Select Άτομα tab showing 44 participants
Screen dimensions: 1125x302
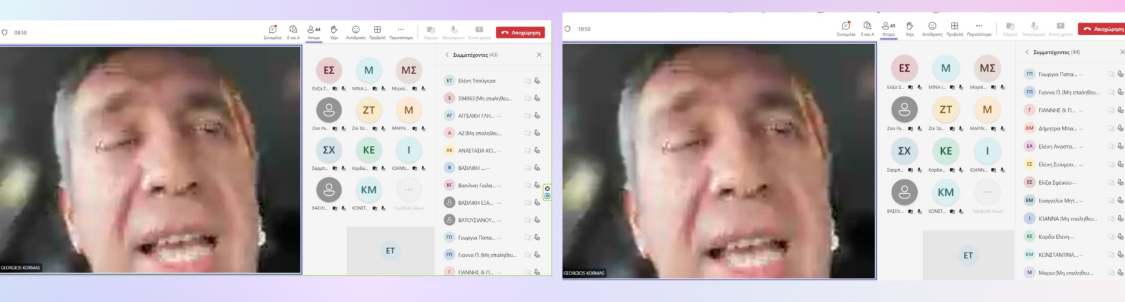pos(313,32)
